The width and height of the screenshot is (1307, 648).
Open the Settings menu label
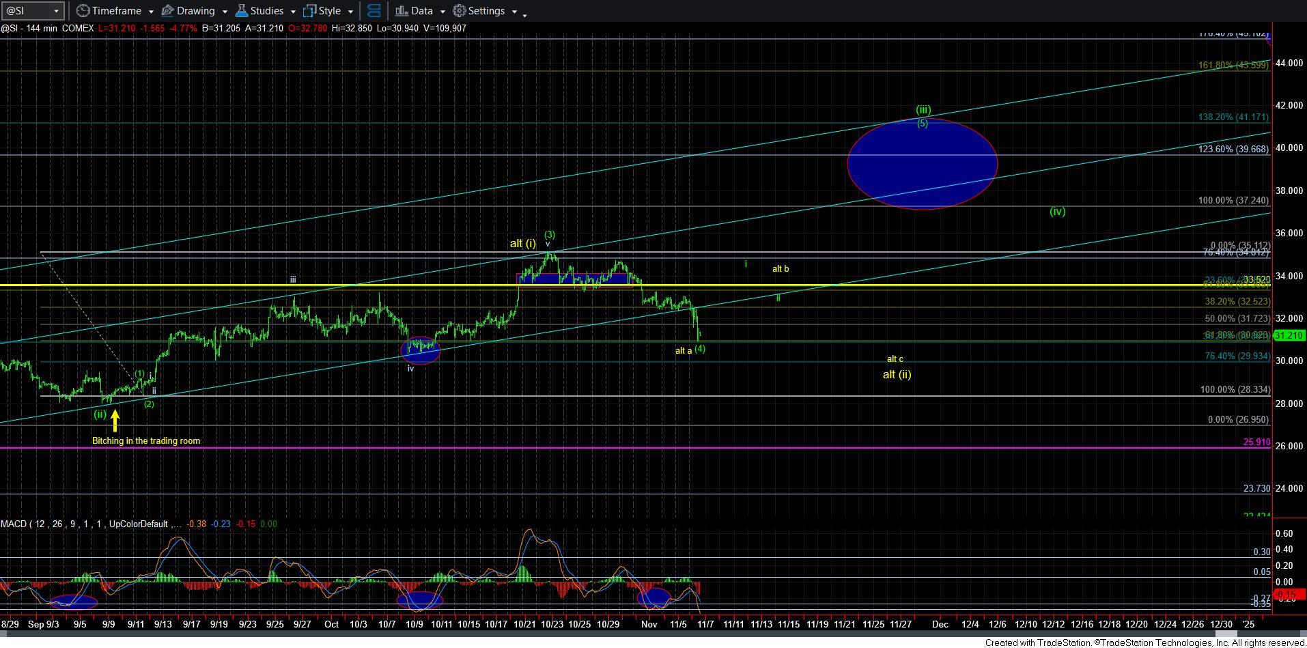click(x=486, y=11)
